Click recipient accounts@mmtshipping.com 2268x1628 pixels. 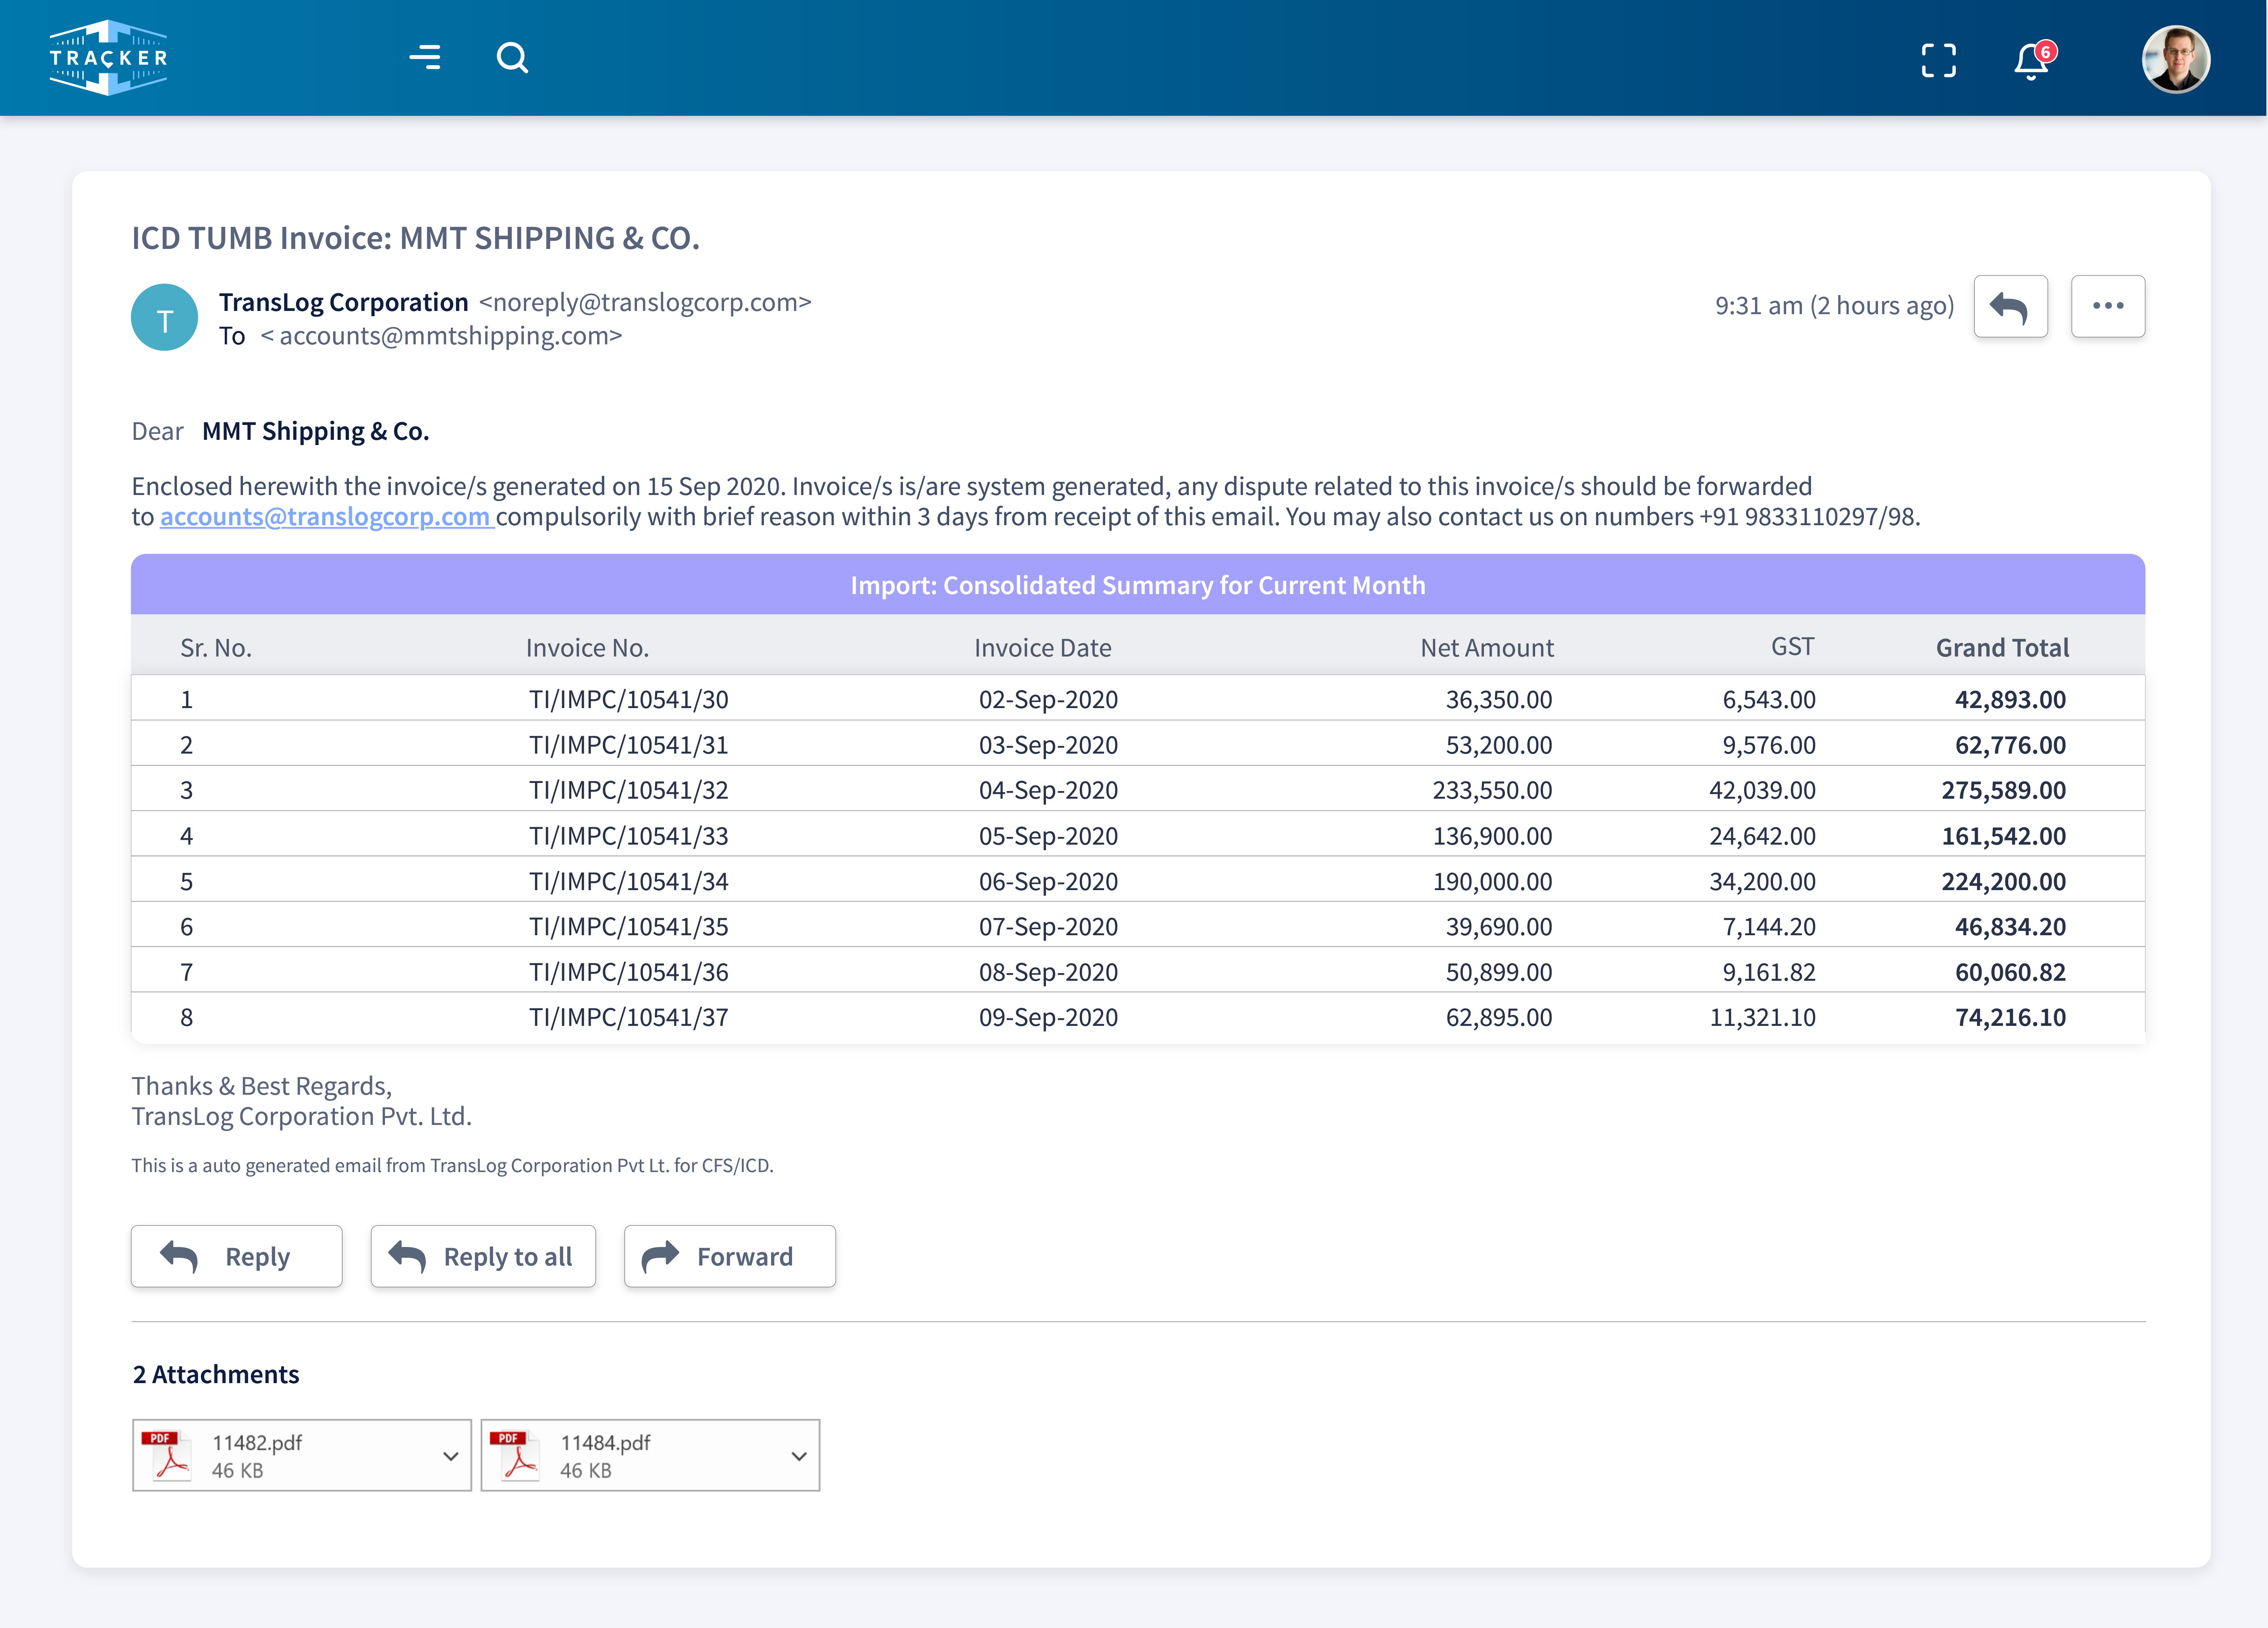tap(441, 336)
